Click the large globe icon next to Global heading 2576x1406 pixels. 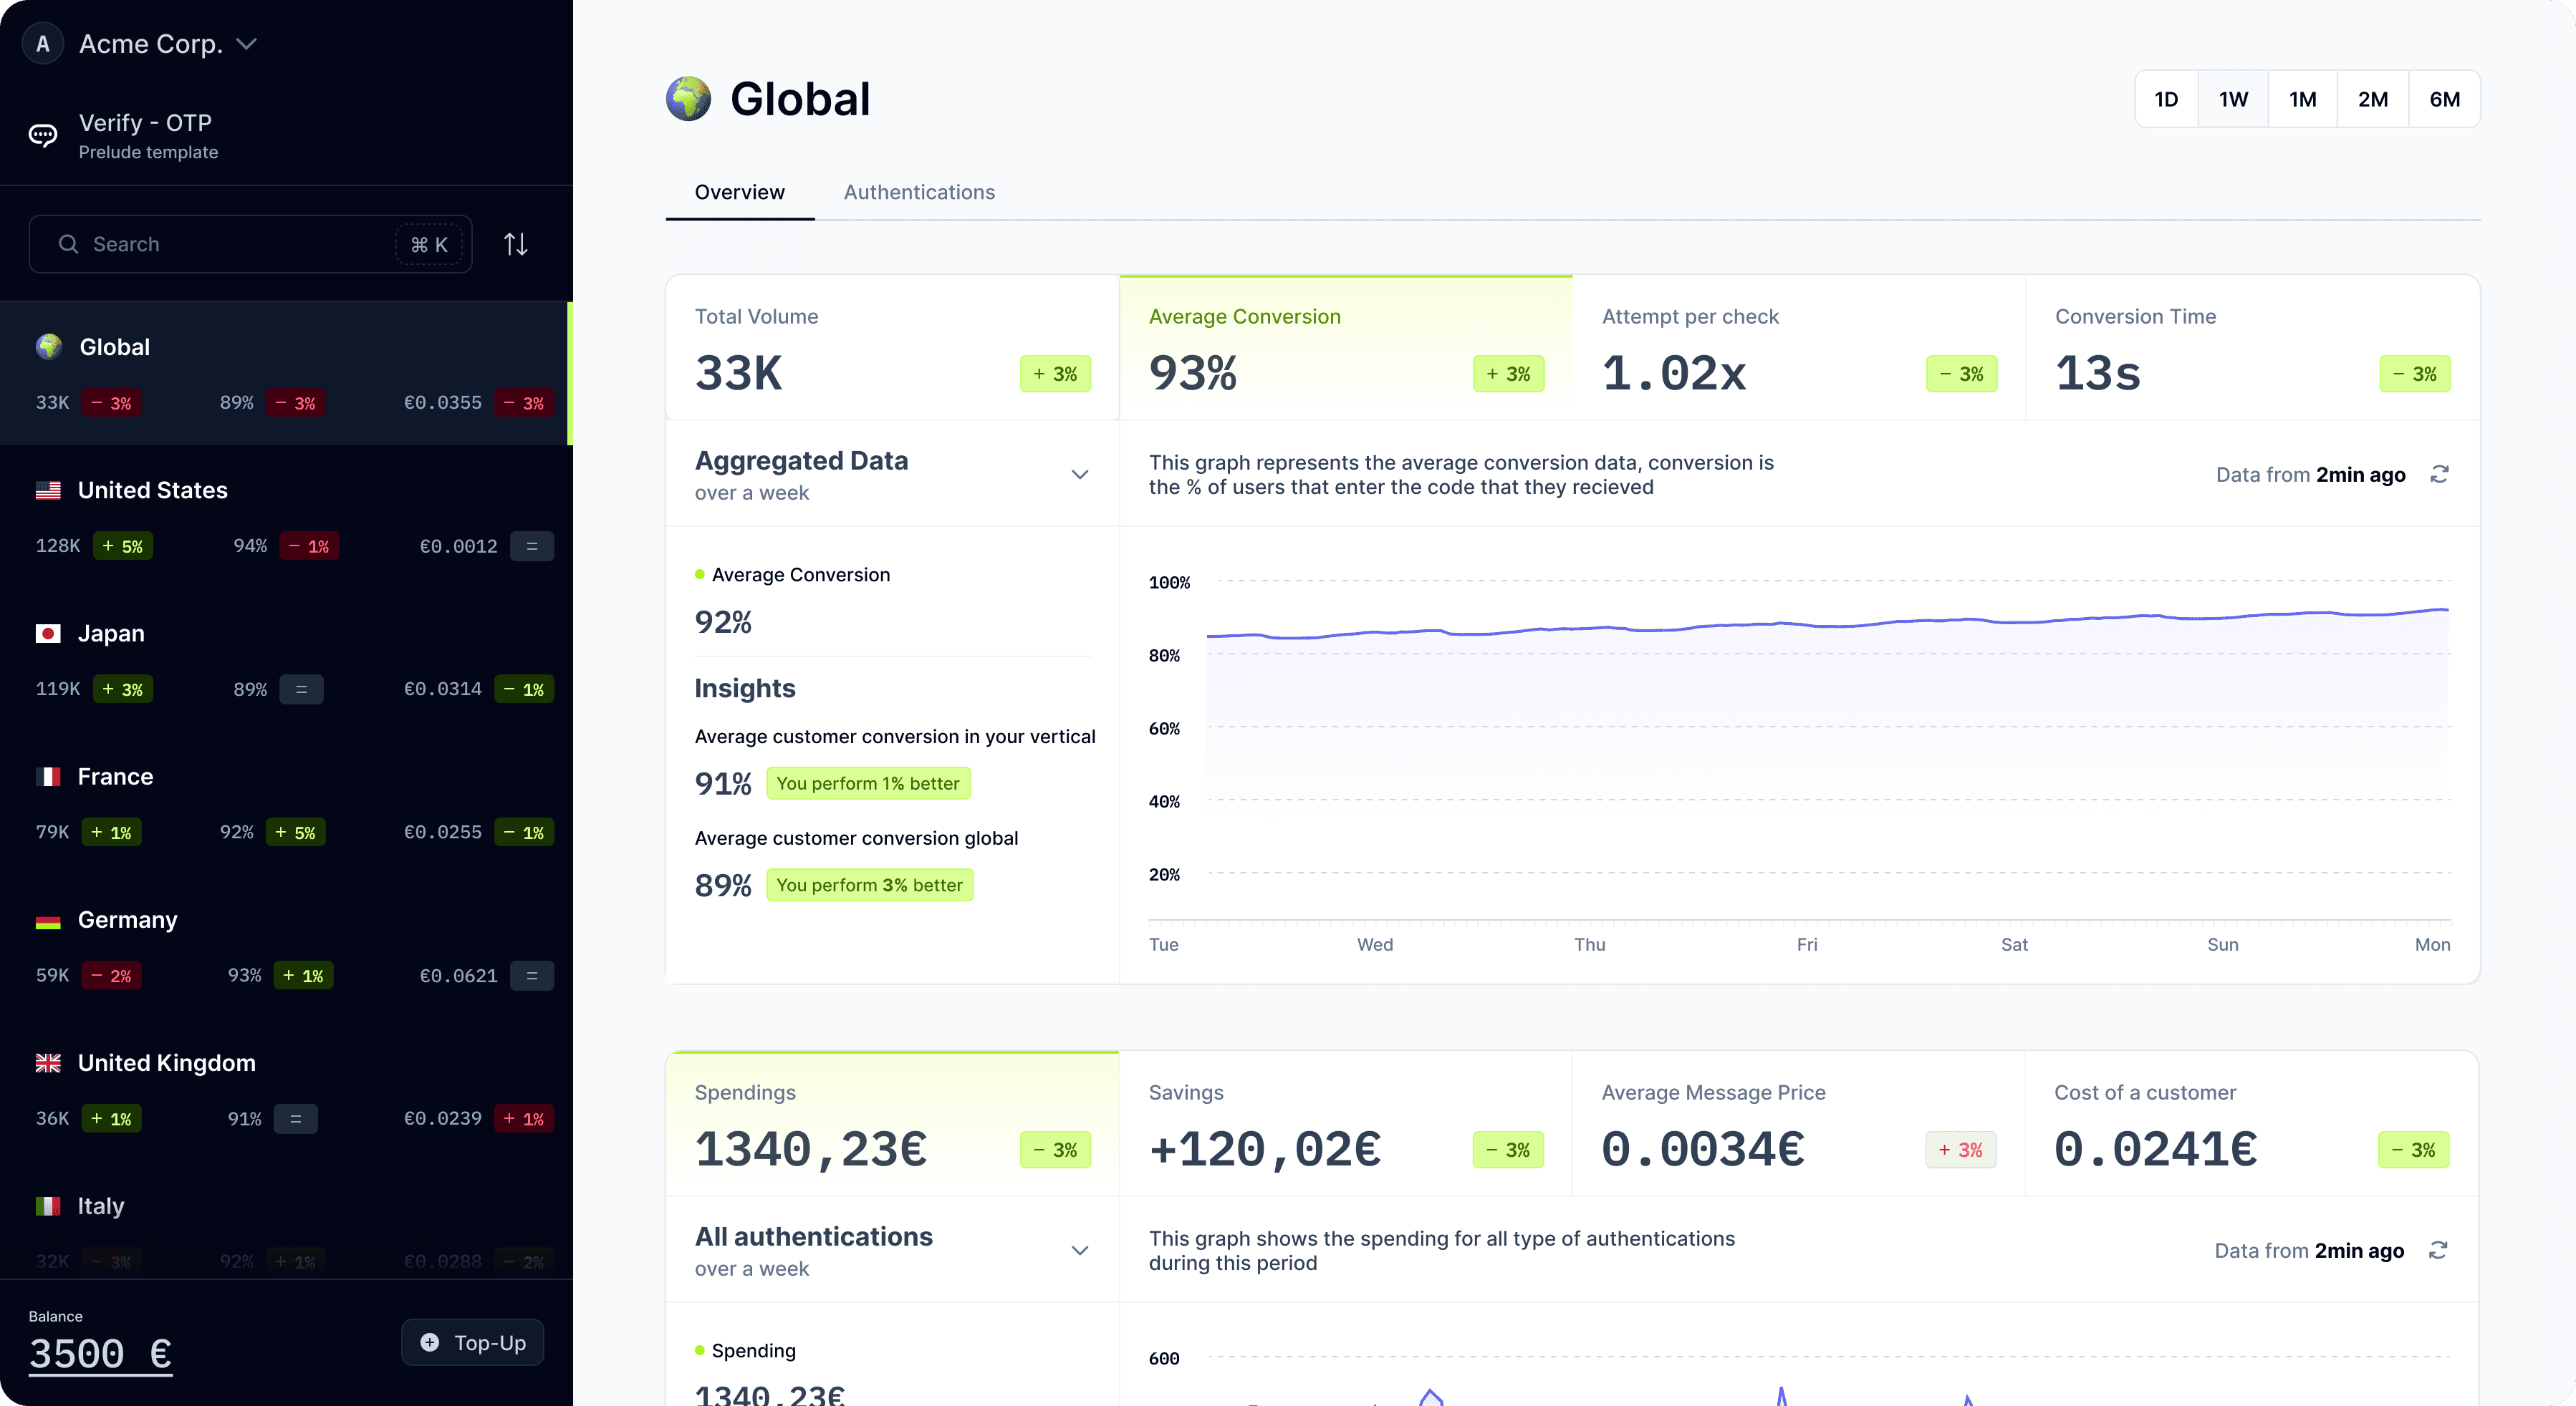[688, 99]
